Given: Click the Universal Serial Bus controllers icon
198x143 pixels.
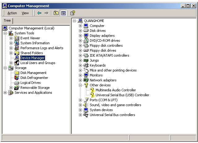Looking at the screenshot, I should coord(86,115).
